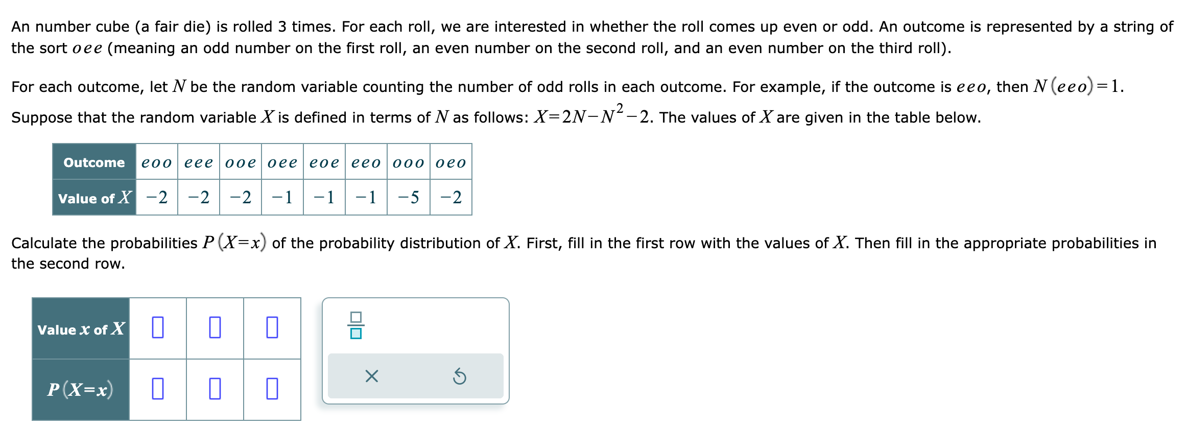Click the ooo outcome cell
This screenshot has height=428, width=1187.
(x=408, y=162)
